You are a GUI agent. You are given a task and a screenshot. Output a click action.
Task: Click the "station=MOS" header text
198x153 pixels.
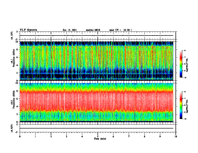point(93,30)
